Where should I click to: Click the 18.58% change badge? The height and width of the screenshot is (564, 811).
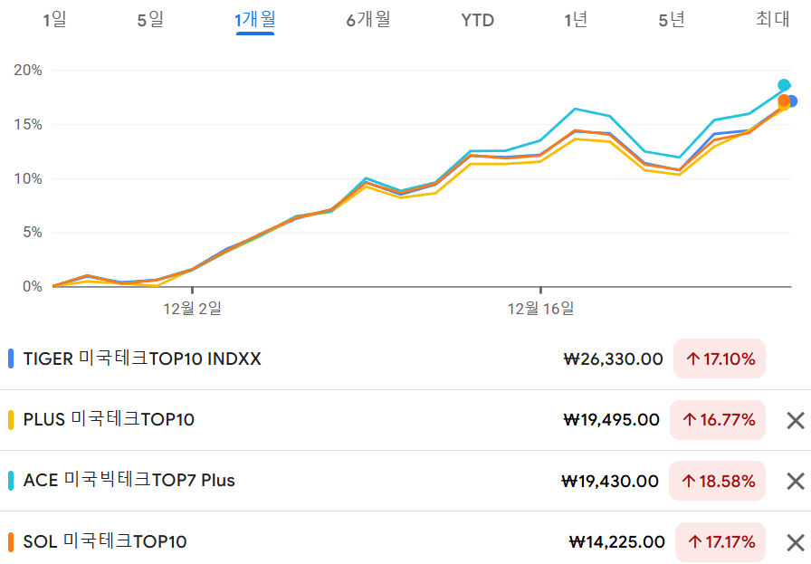[x=717, y=481]
